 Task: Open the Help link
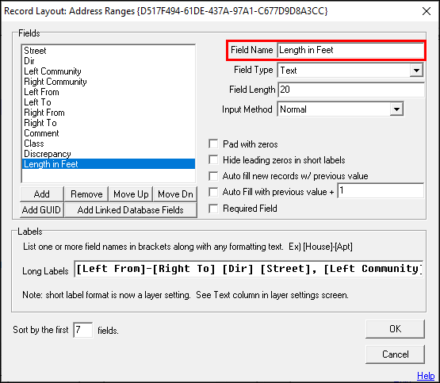[x=426, y=375]
